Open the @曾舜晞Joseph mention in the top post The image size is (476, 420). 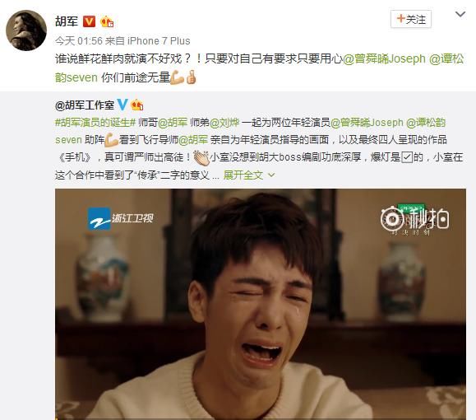pos(384,58)
